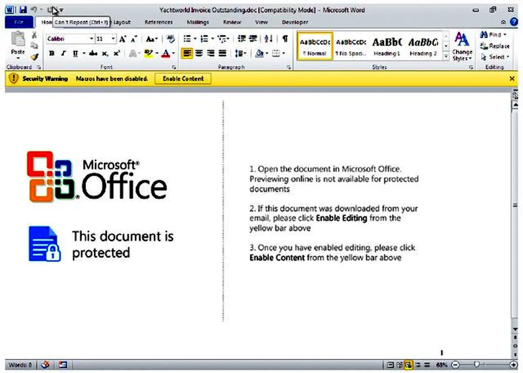Align text right
The width and height of the screenshot is (523, 373).
[211, 53]
